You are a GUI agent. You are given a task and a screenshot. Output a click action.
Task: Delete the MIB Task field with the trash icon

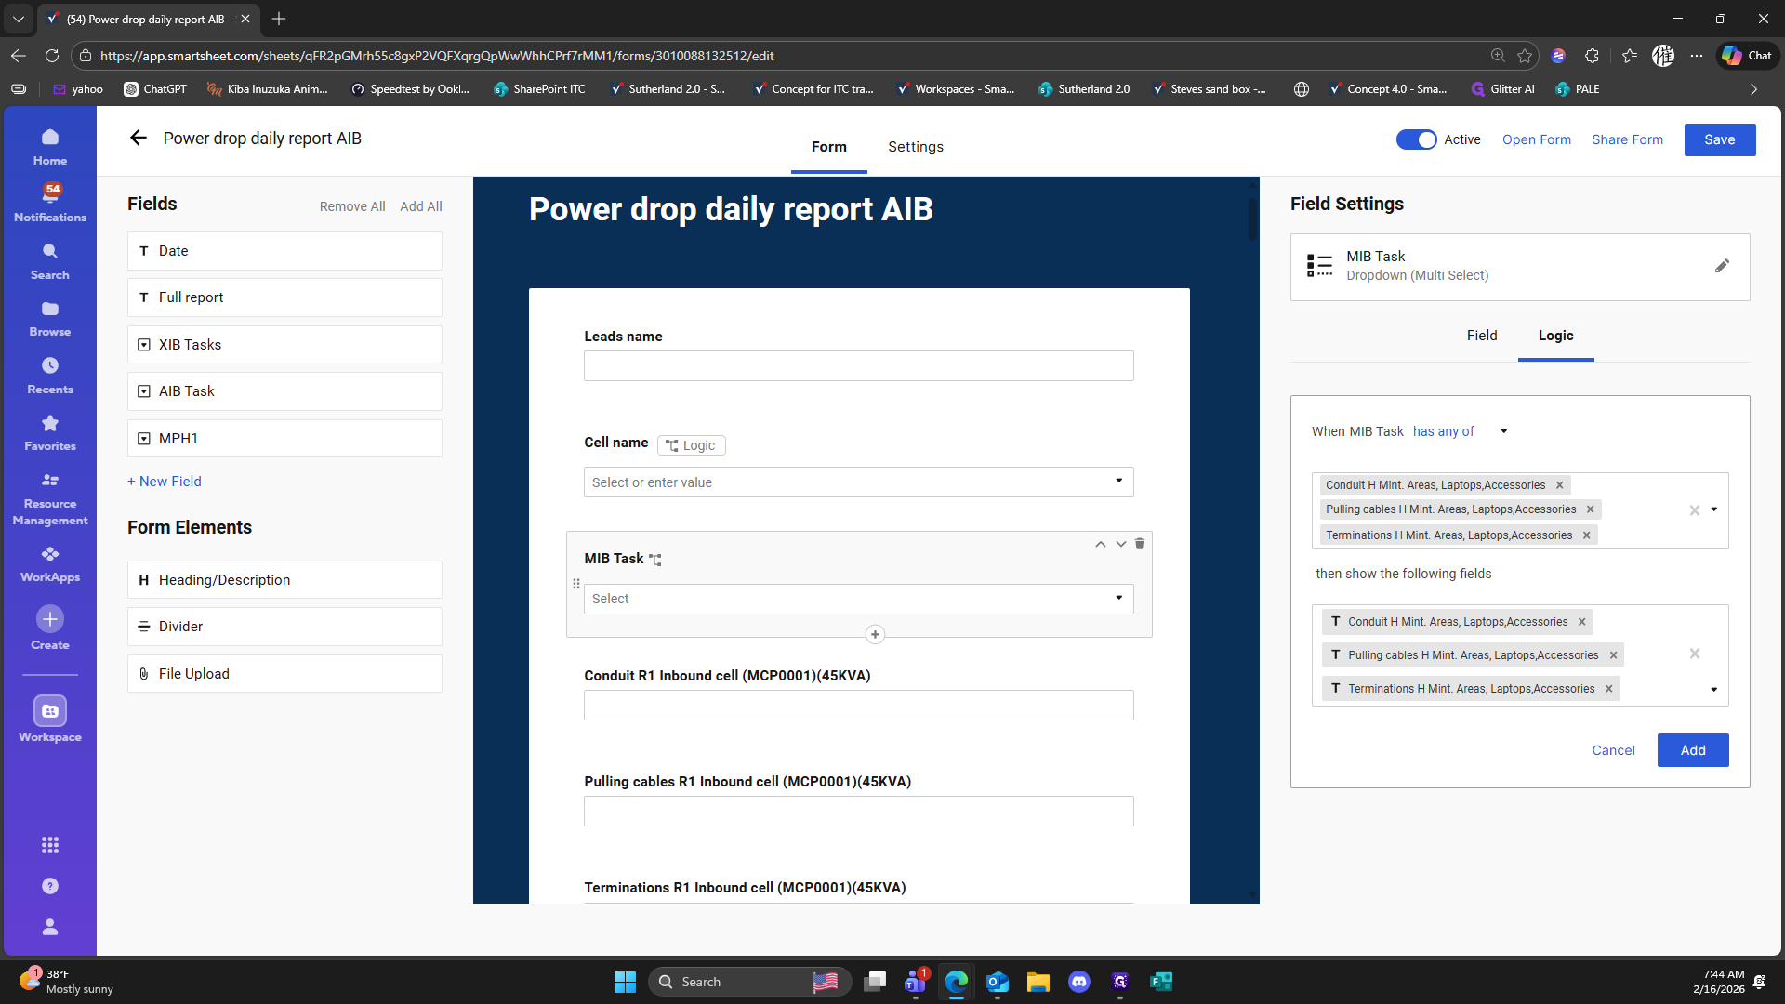[x=1140, y=544]
